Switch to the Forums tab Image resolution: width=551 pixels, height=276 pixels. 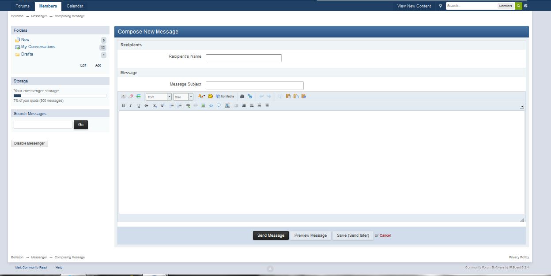23,6
